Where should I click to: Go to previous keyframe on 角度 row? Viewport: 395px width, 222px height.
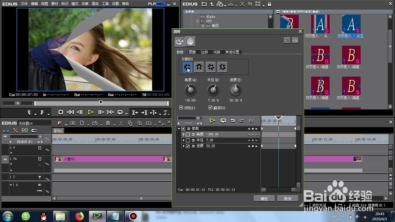tap(249, 135)
